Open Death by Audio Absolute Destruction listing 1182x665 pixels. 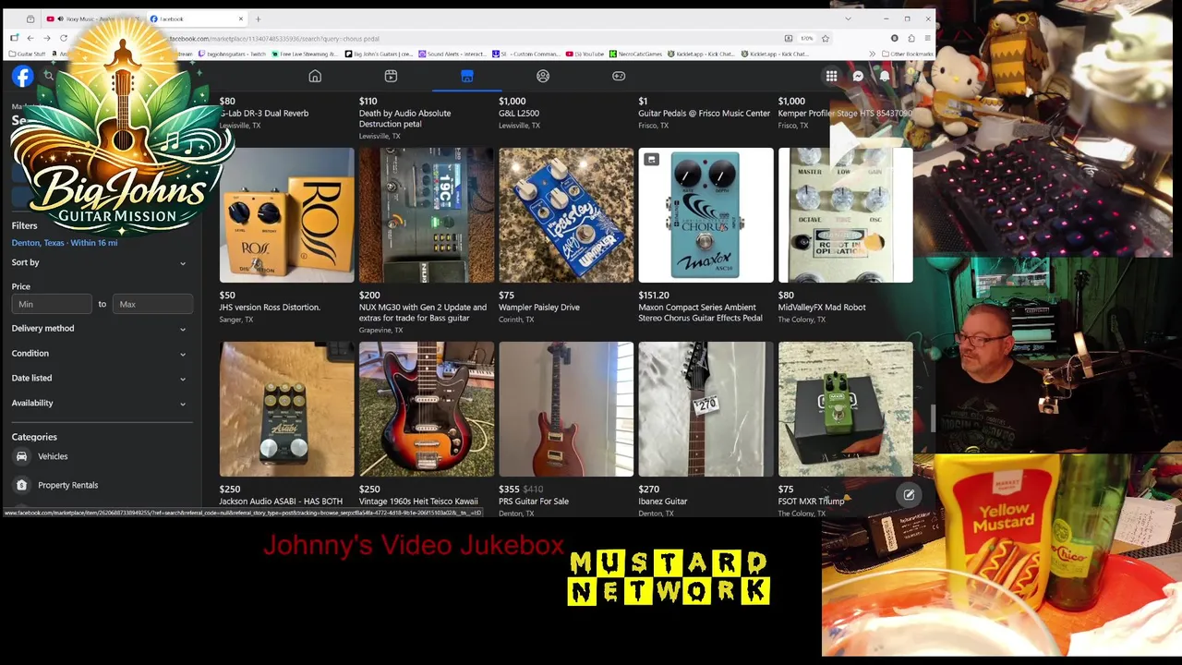pos(404,118)
